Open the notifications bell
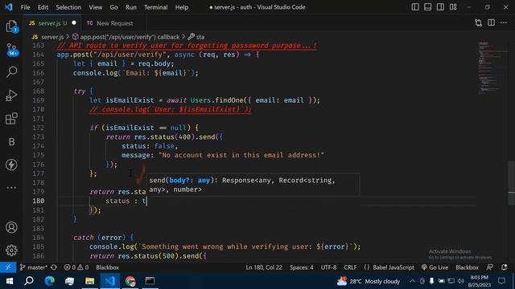 [505, 267]
